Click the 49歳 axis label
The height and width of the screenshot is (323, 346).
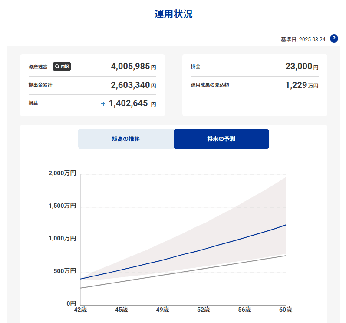[163, 310]
